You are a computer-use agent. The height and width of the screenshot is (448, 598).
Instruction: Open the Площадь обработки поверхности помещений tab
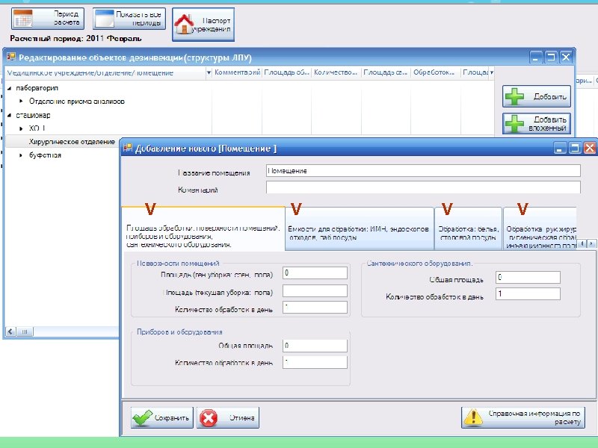pyautogui.click(x=203, y=228)
